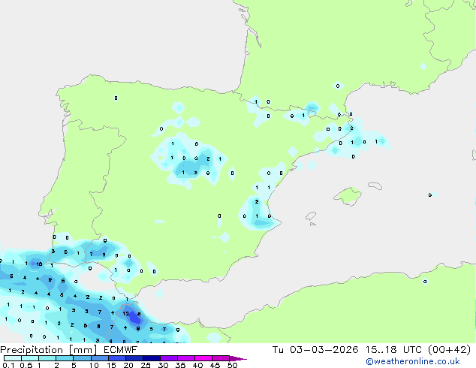The height and width of the screenshot is (368, 476).
Task: Select the legend swatch between 35 and 40
Action: click(185, 358)
